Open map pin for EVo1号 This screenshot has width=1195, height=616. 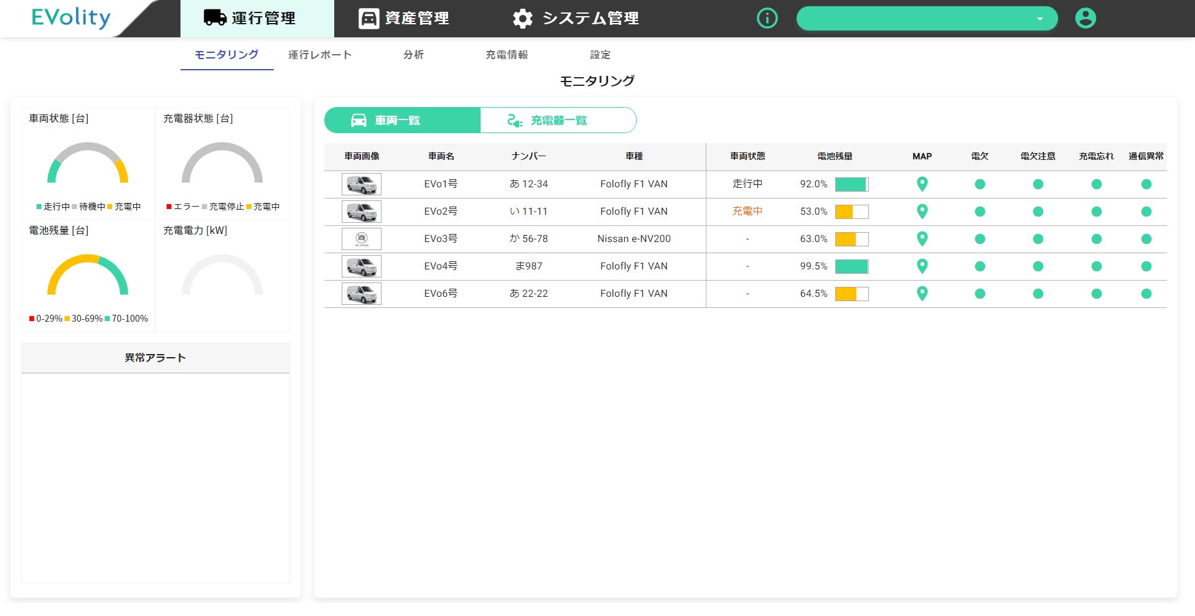[x=922, y=184]
